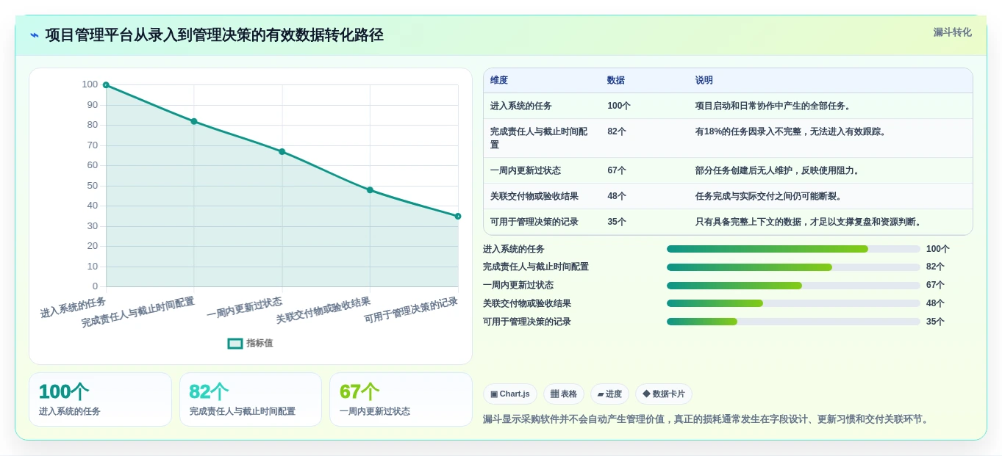This screenshot has width=1002, height=456.
Task: Click the 数据卡片 tag chip
Action: pos(664,394)
